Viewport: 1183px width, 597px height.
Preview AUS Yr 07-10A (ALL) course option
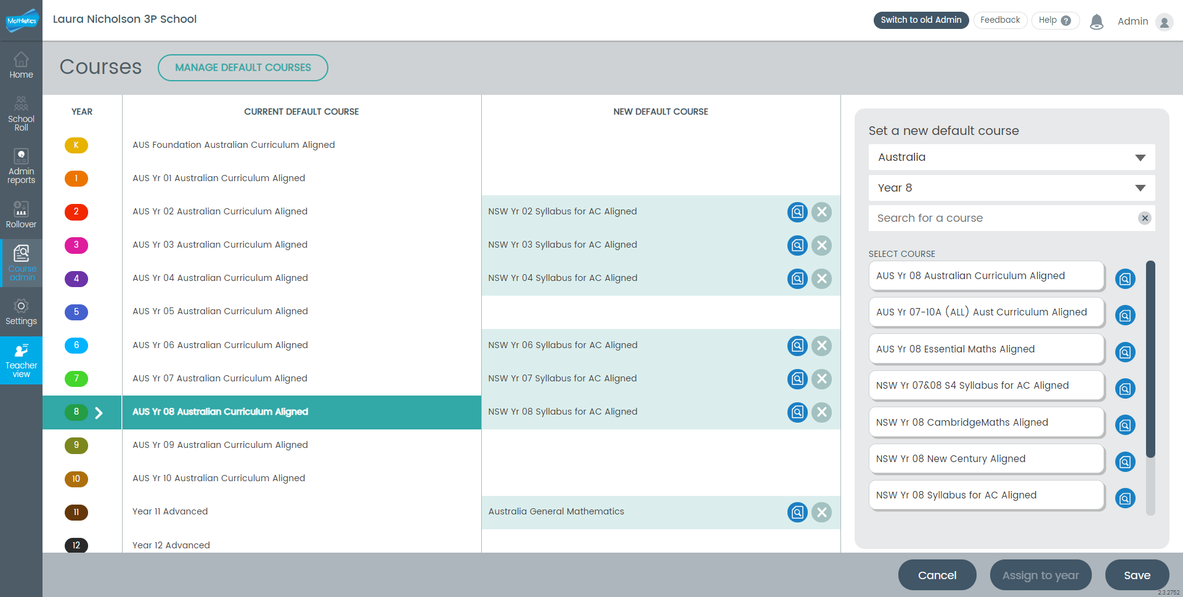tap(1125, 315)
